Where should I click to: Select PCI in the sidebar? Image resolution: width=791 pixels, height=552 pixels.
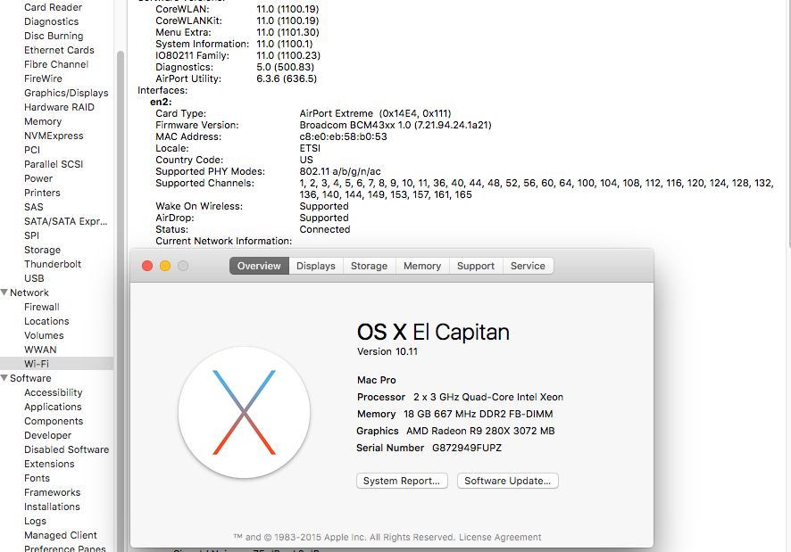tap(32, 150)
